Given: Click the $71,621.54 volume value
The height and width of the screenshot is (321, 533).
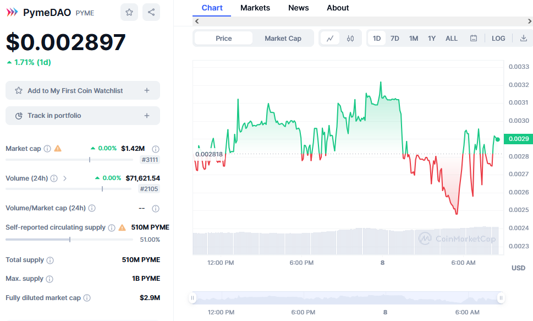Looking at the screenshot, I should click(x=143, y=178).
